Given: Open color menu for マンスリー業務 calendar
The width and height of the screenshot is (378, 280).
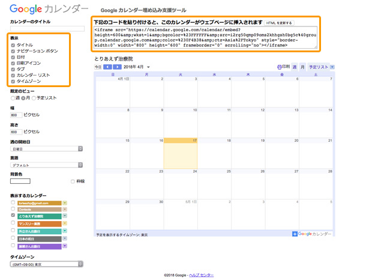Looking at the screenshot, I should (65, 224).
